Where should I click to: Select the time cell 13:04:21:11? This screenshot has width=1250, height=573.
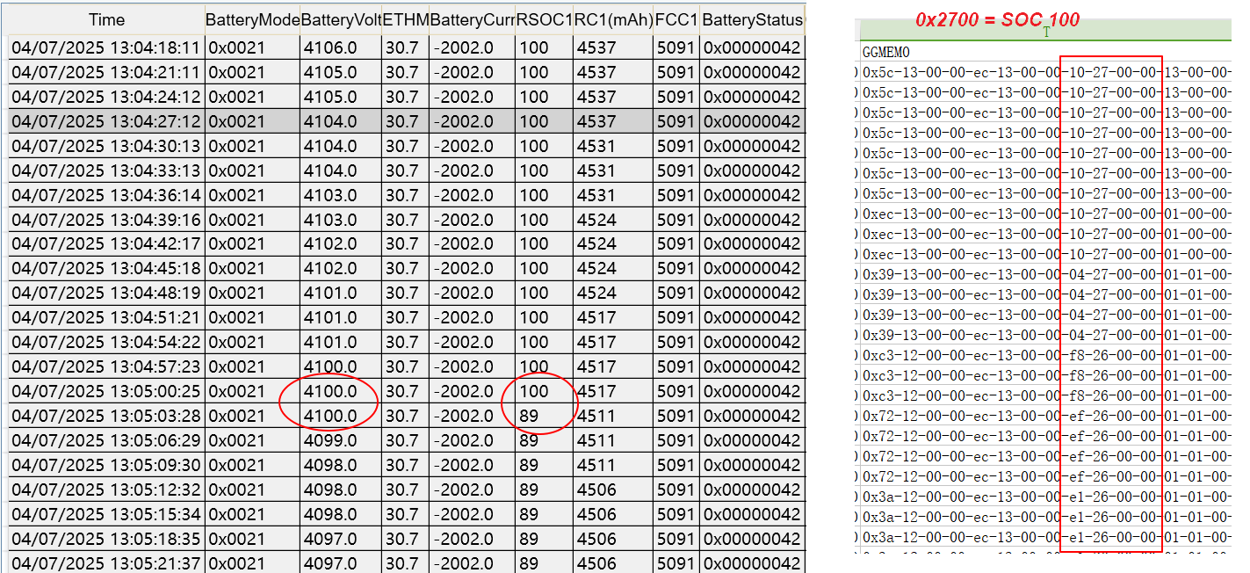pos(107,72)
